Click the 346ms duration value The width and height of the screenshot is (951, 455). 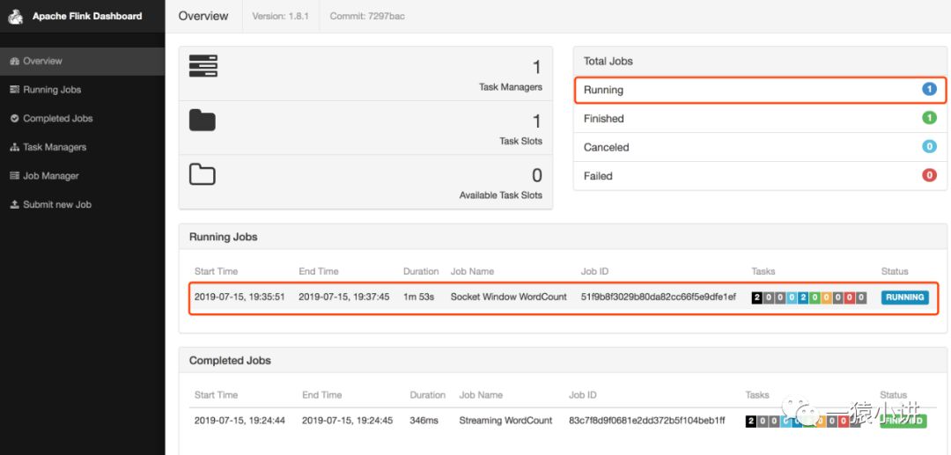point(424,421)
